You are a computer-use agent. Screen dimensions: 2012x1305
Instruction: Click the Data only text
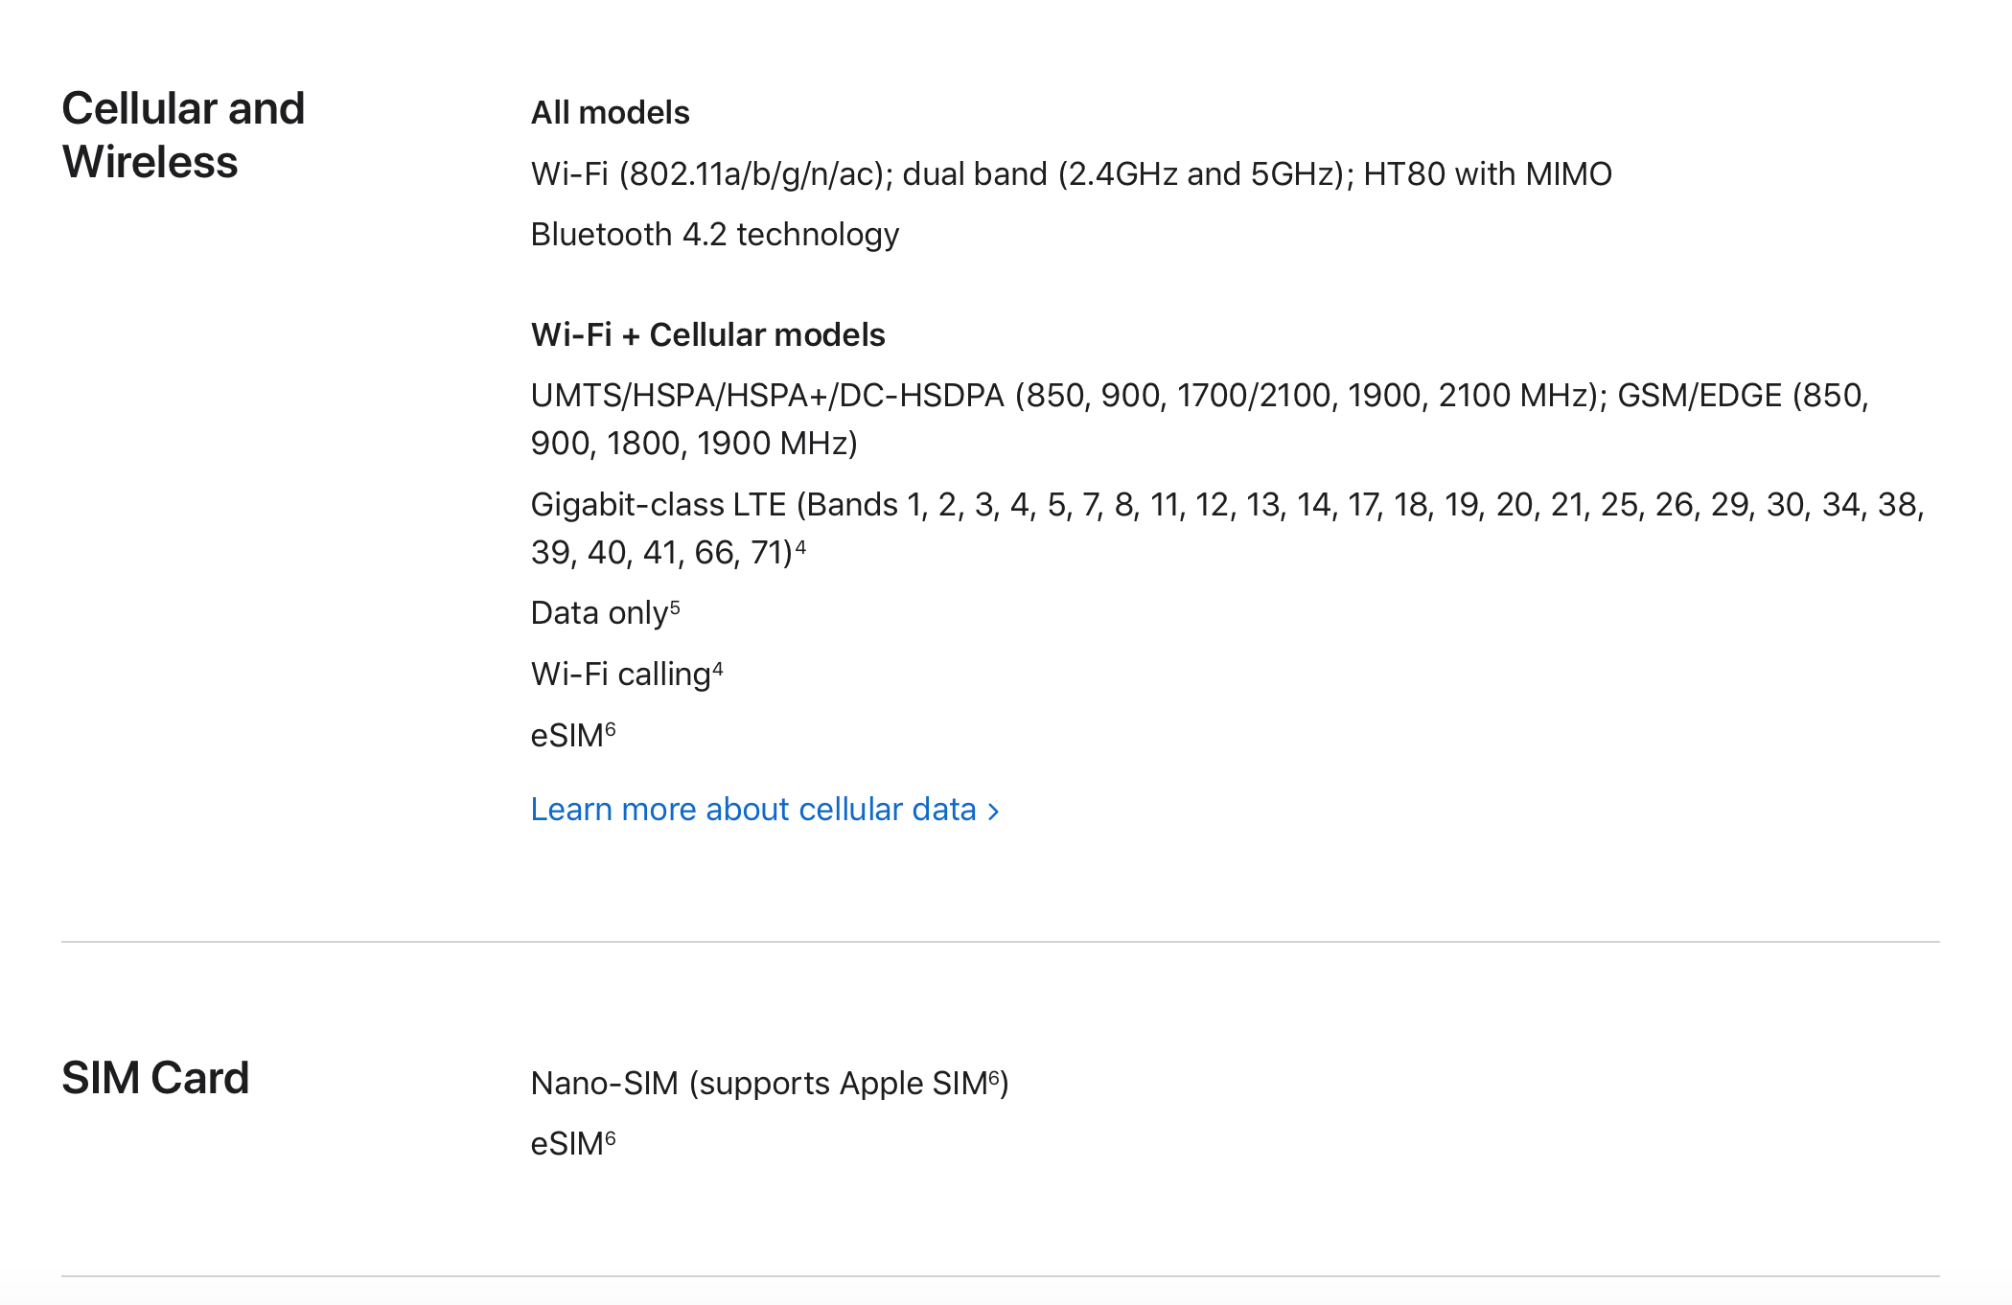[x=599, y=613]
